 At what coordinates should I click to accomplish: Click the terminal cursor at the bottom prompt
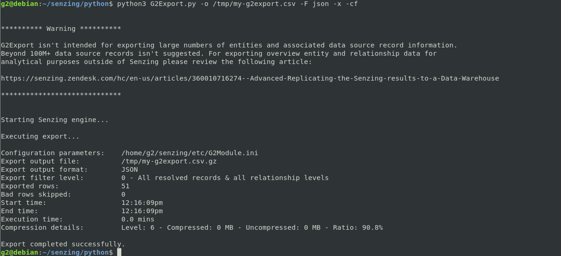pos(119,252)
